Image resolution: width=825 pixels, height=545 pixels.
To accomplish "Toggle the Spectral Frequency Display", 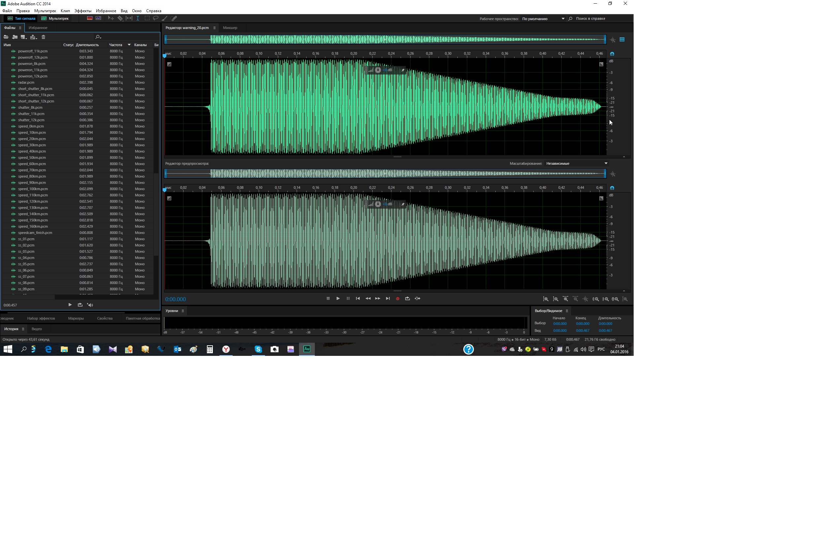I will click(89, 18).
